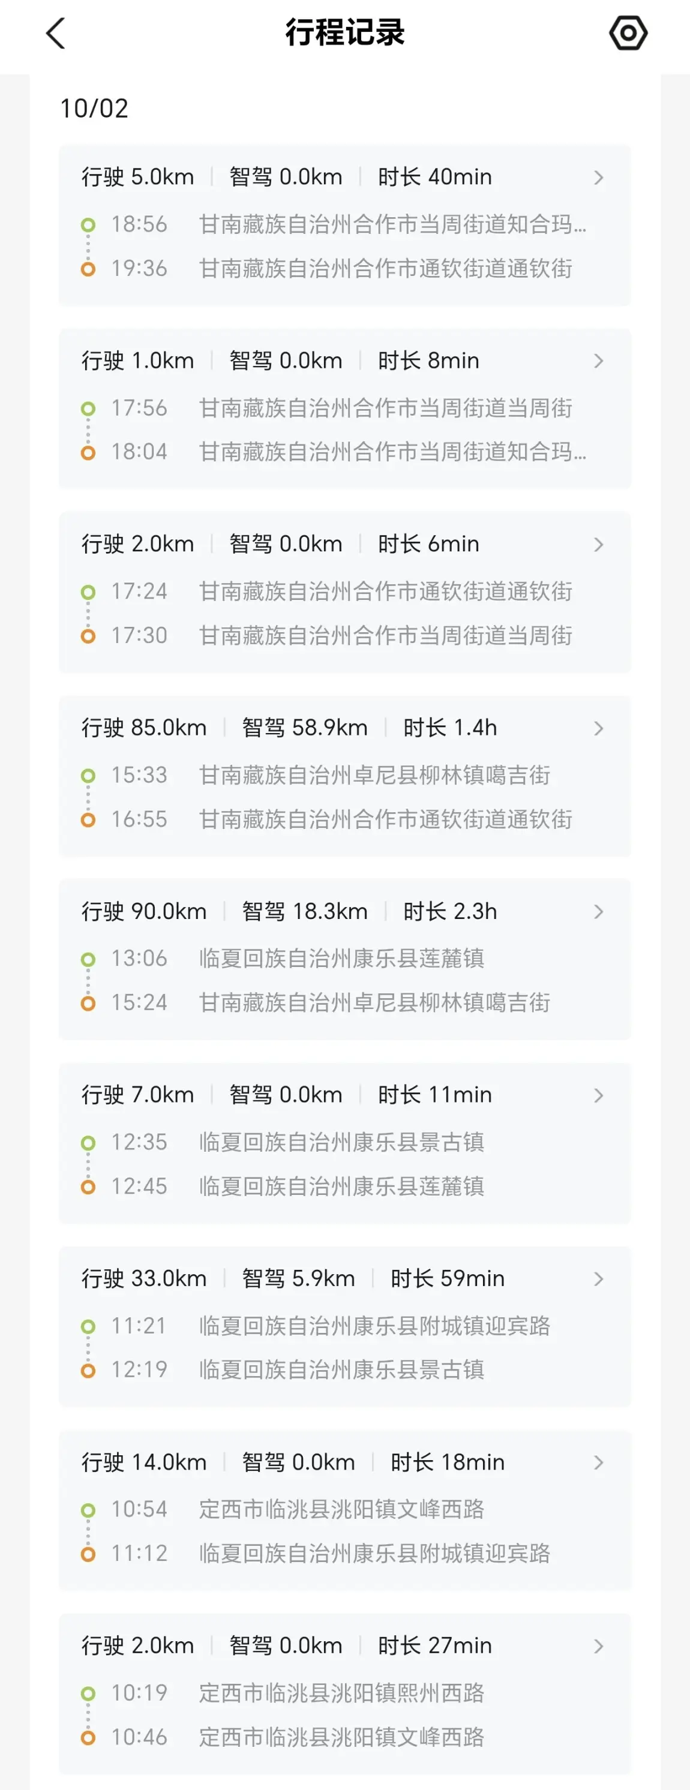Select the 7.0km 11min trip entry
The image size is (690, 1790).
point(344,1142)
